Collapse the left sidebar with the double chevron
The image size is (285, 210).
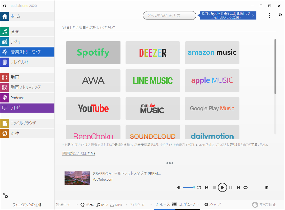pyautogui.click(x=5, y=6)
